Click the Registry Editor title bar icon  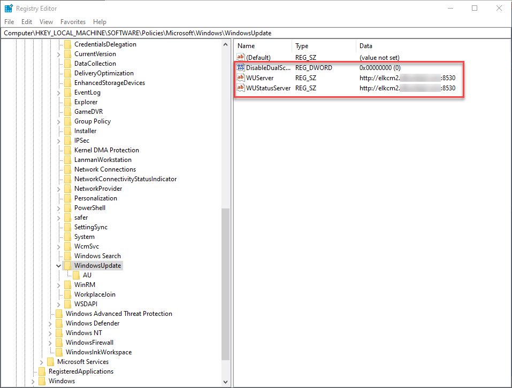(9, 8)
